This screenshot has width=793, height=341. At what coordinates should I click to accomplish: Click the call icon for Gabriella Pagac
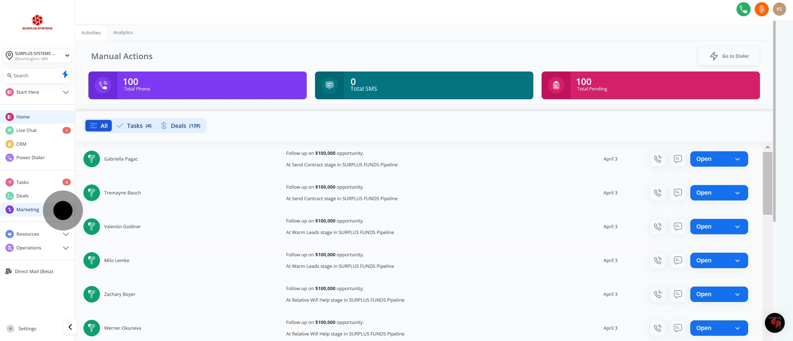[x=658, y=159]
